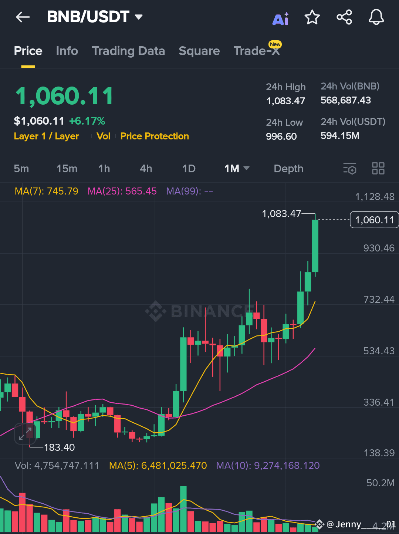Open the Trading Data tab
399x534 pixels.
128,51
